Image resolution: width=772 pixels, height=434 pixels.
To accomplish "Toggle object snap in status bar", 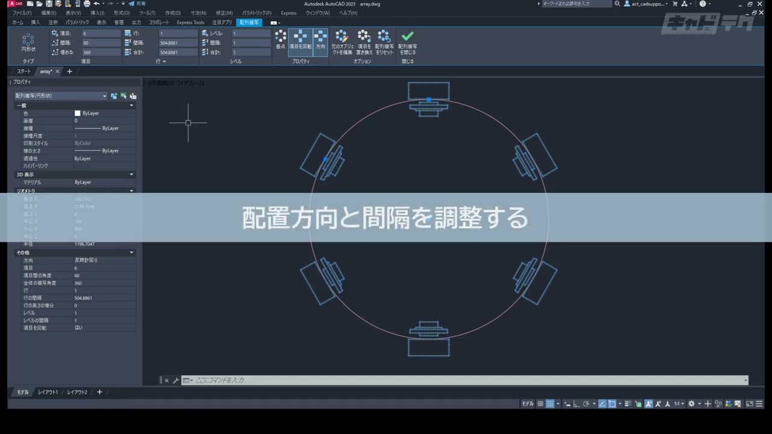I will (612, 404).
